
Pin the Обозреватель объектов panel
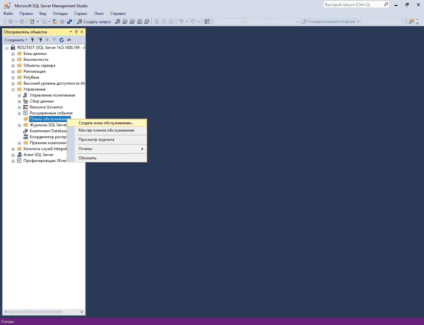[x=76, y=32]
